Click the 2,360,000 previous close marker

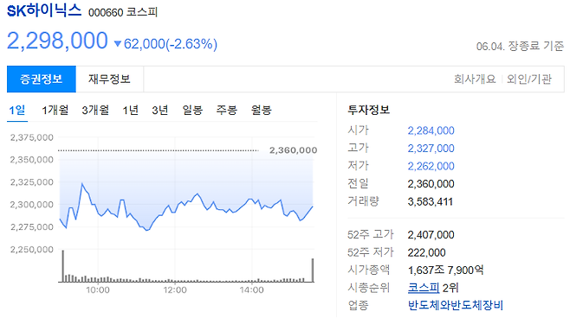click(x=293, y=150)
